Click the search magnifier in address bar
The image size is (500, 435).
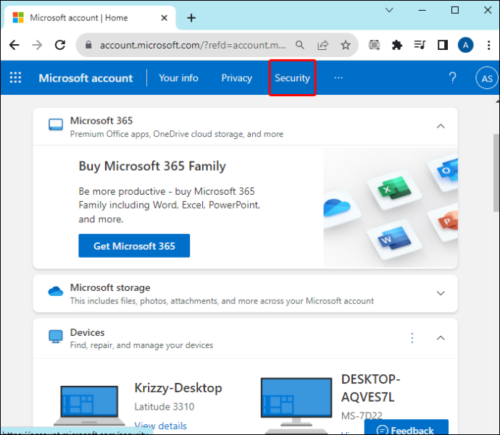pos(300,45)
